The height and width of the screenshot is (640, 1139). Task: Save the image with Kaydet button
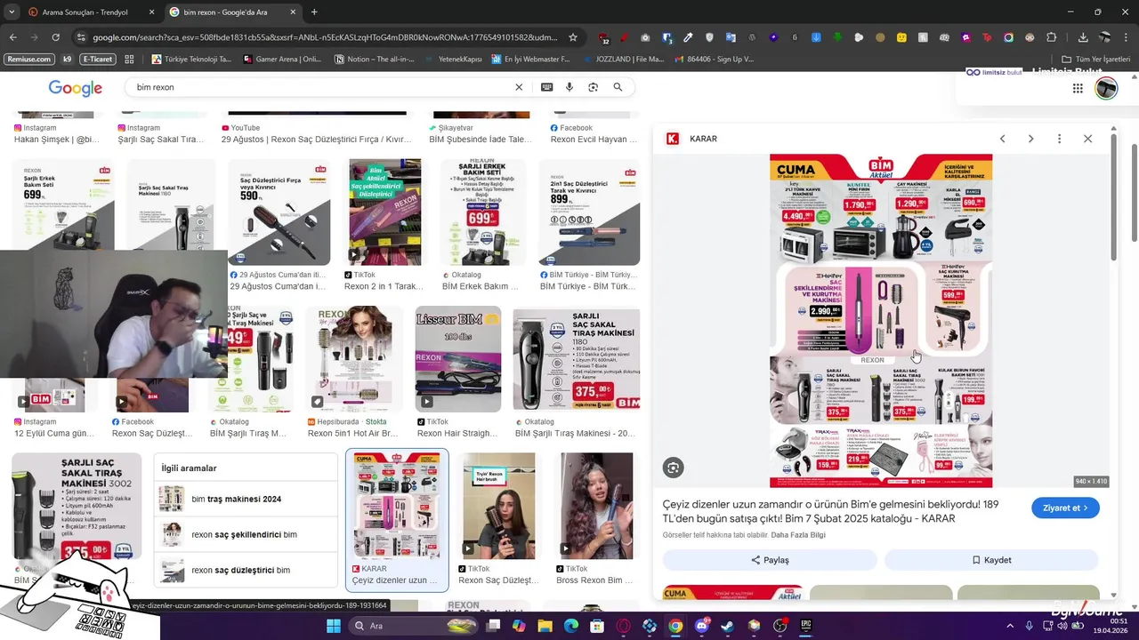(991, 560)
